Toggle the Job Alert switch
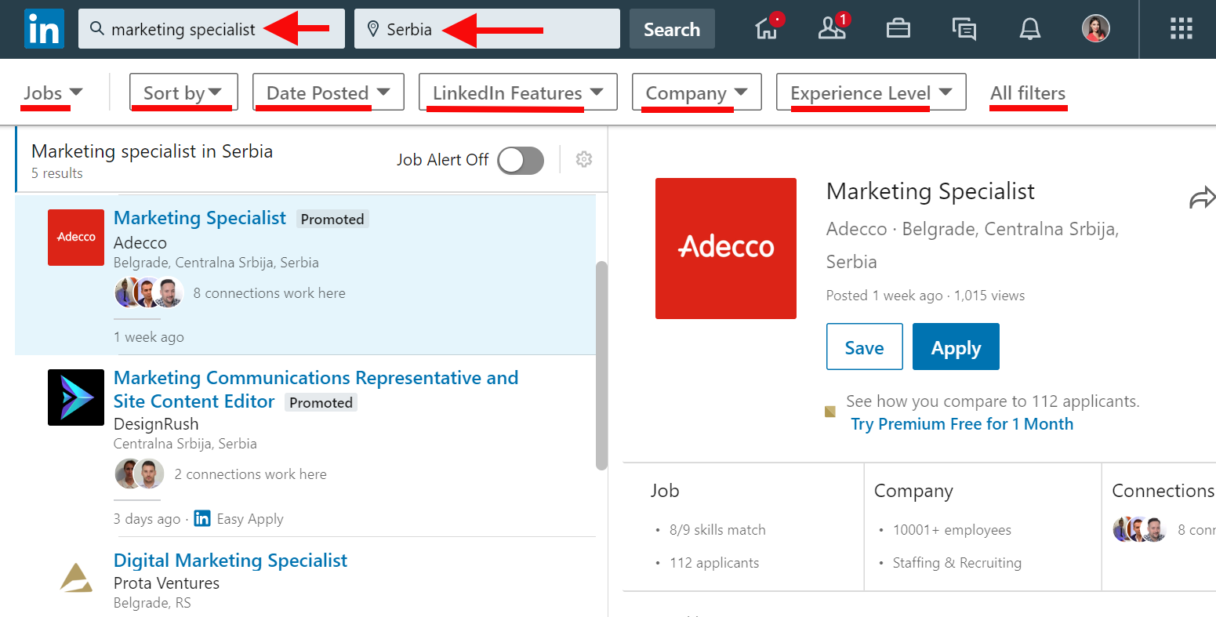The height and width of the screenshot is (617, 1216). pyautogui.click(x=521, y=160)
